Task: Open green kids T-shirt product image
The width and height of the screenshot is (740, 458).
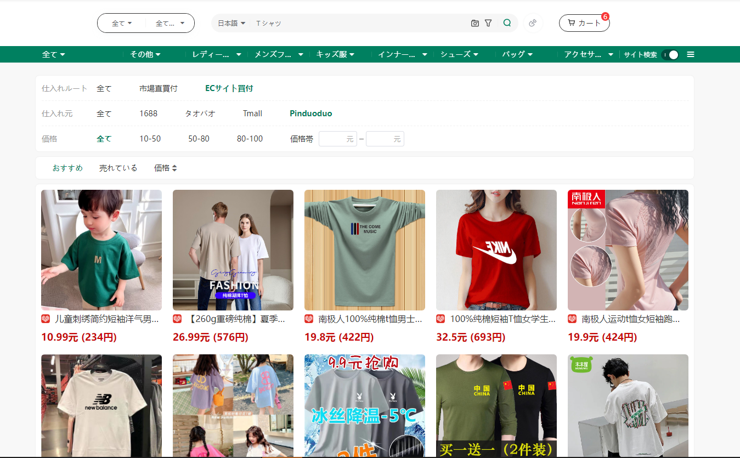Action: coord(101,250)
